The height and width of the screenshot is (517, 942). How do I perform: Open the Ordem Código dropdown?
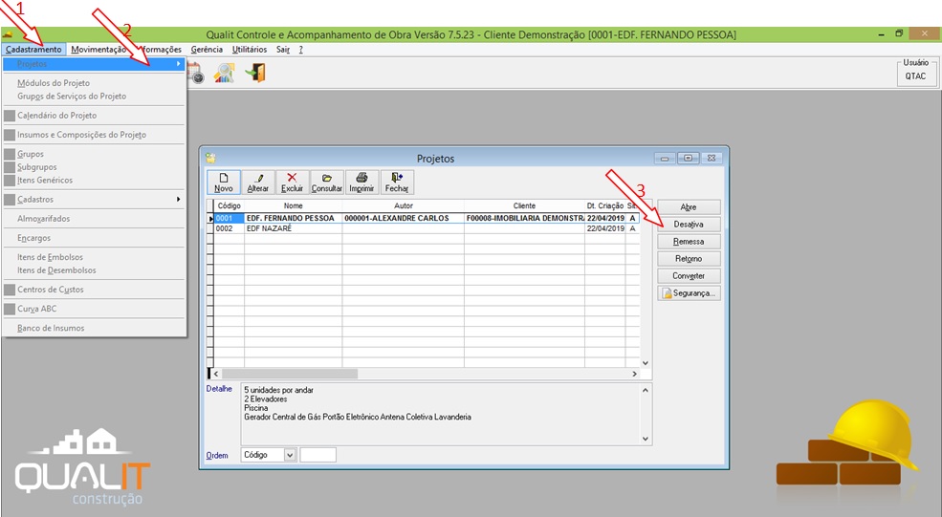coord(290,455)
